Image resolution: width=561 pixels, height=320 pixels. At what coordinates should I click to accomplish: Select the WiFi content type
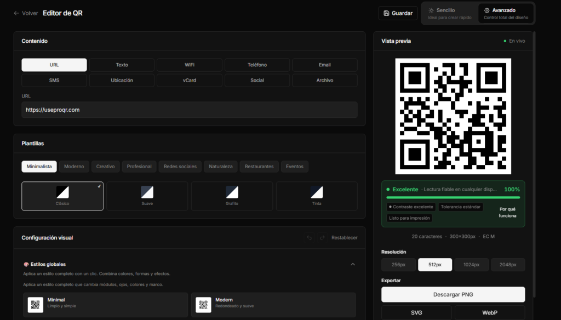tap(189, 65)
